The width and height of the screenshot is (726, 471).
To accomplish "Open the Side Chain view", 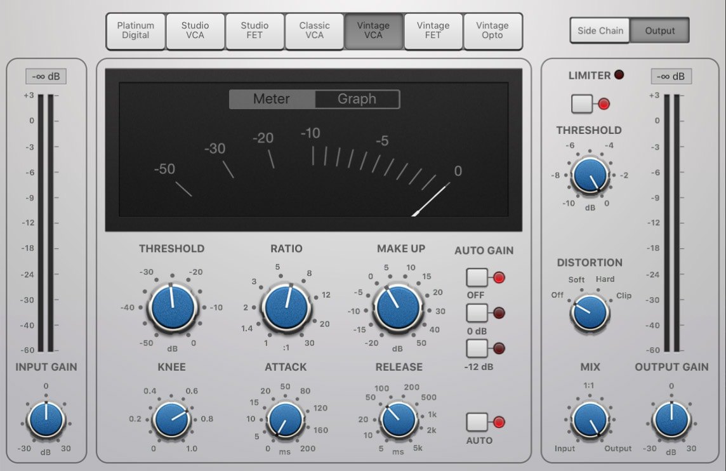I will pos(600,30).
